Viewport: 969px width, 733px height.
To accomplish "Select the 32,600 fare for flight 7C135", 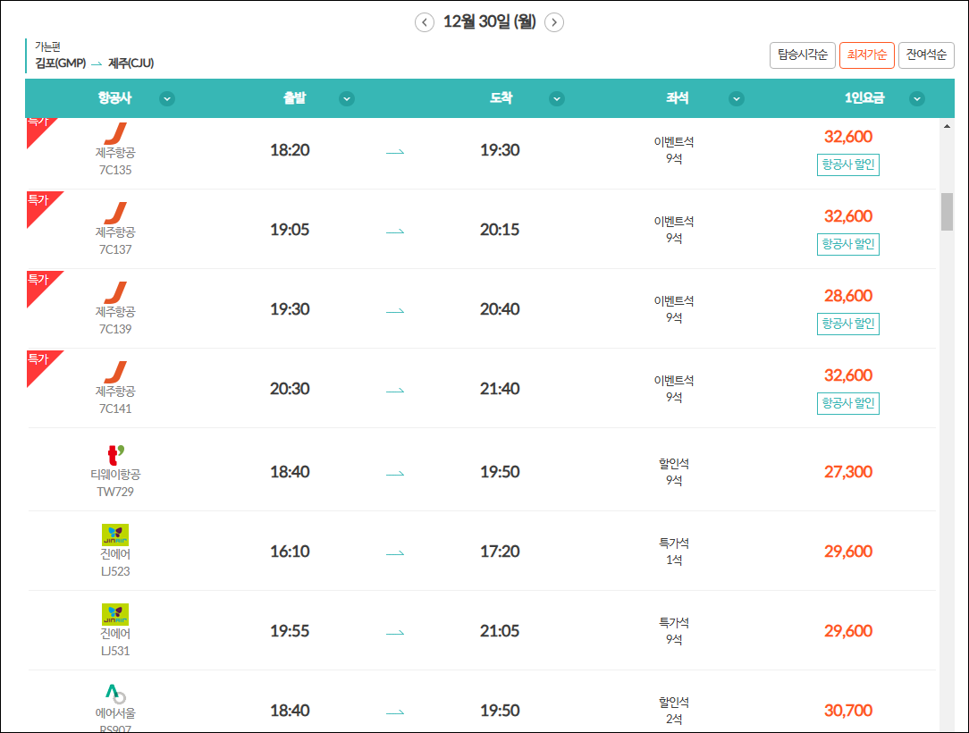I will click(847, 137).
